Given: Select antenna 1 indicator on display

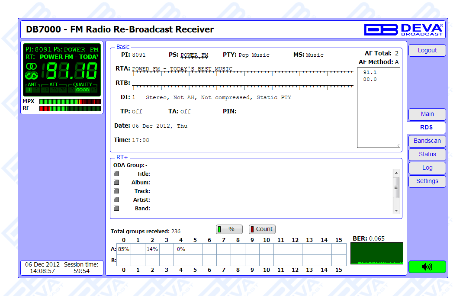Looking at the screenshot, I should 29,90.
